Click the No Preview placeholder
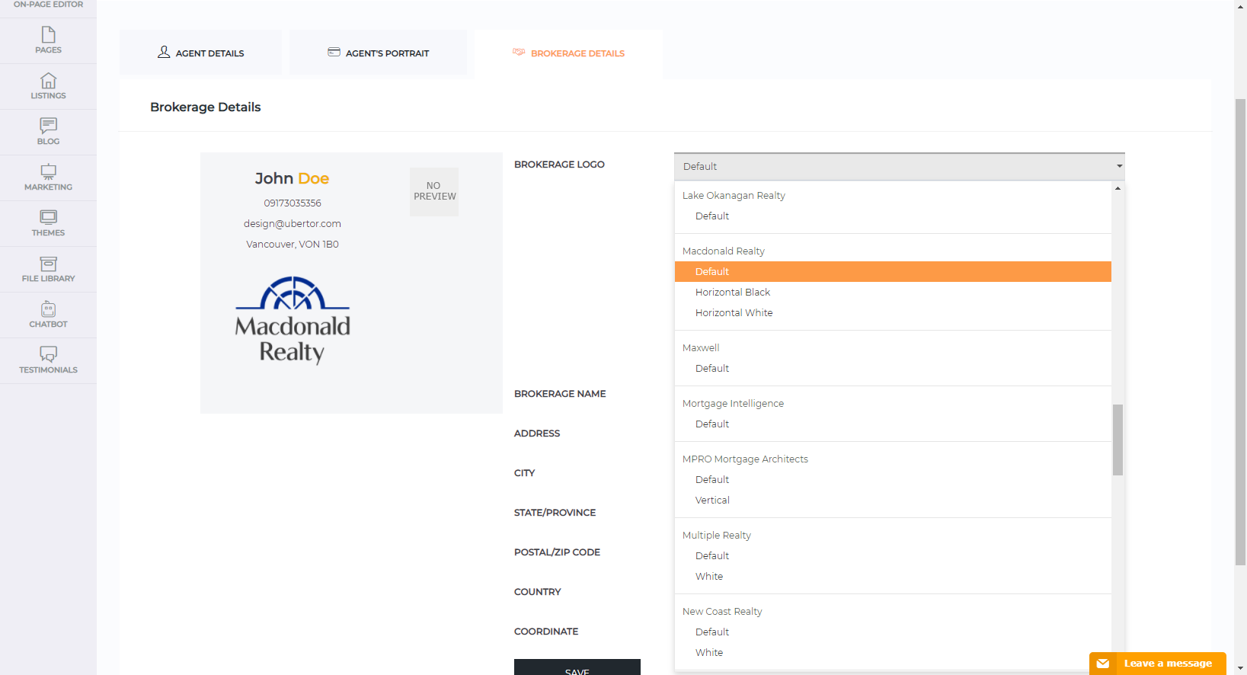1247x675 pixels. (x=434, y=191)
